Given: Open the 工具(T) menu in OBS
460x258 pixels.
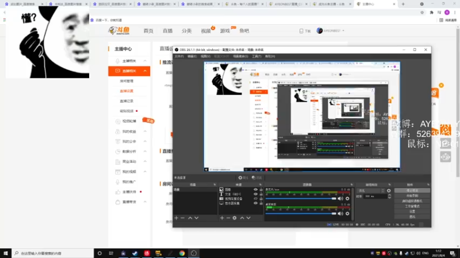Looking at the screenshot, I should [256, 56].
